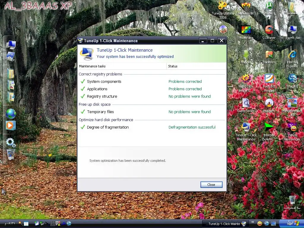Select the System components row

click(152, 82)
